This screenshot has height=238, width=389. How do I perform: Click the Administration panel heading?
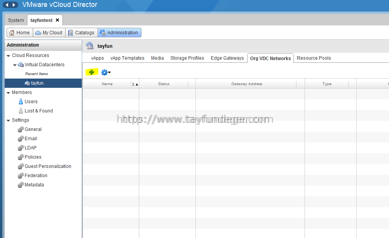pyautogui.click(x=23, y=45)
